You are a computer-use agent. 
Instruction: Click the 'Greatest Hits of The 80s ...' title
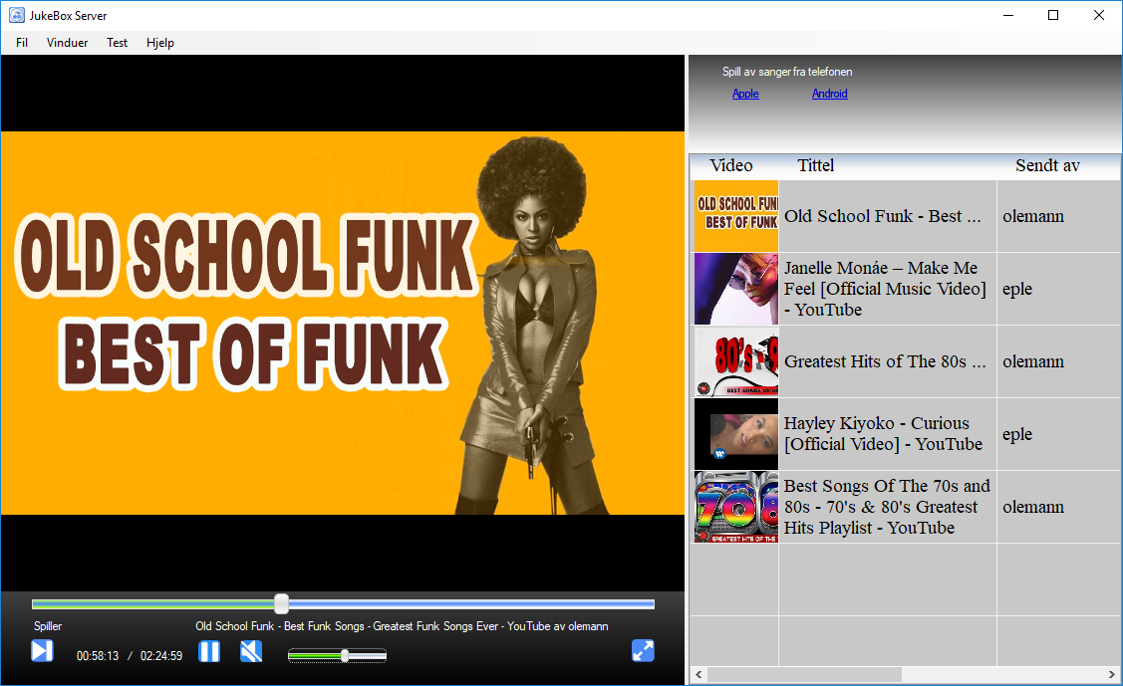click(x=885, y=362)
